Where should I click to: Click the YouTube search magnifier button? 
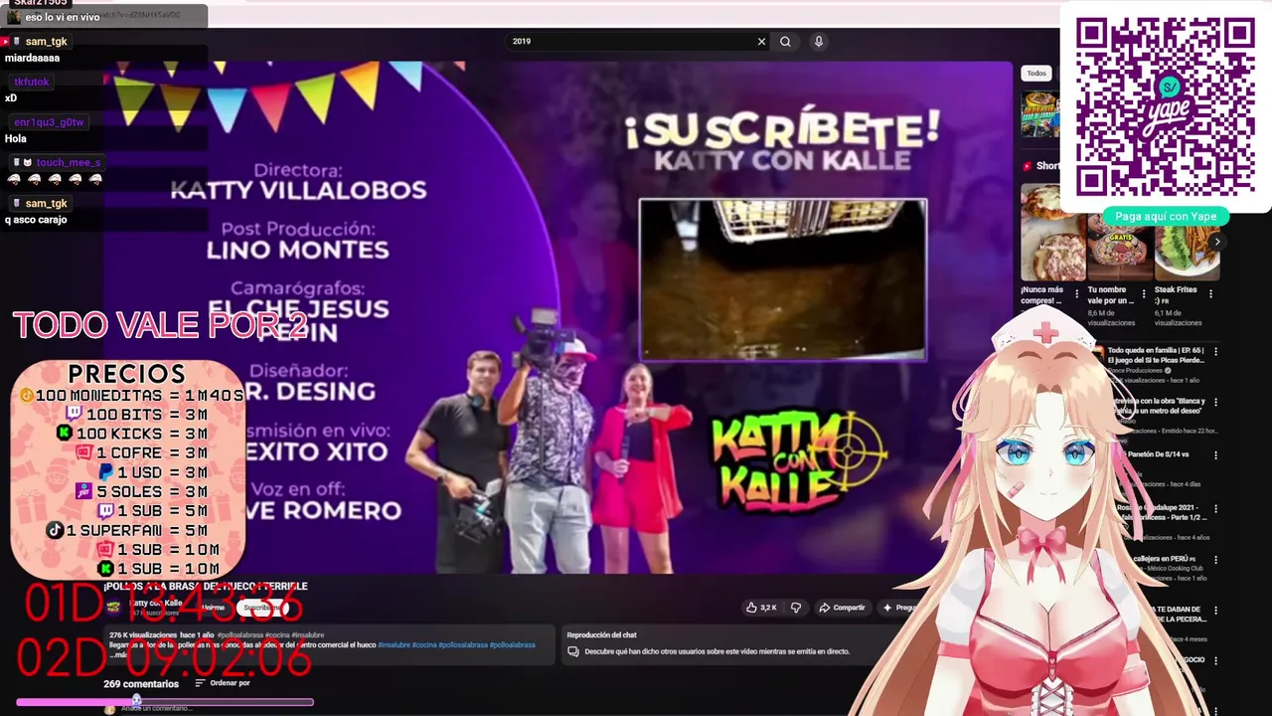(x=785, y=42)
